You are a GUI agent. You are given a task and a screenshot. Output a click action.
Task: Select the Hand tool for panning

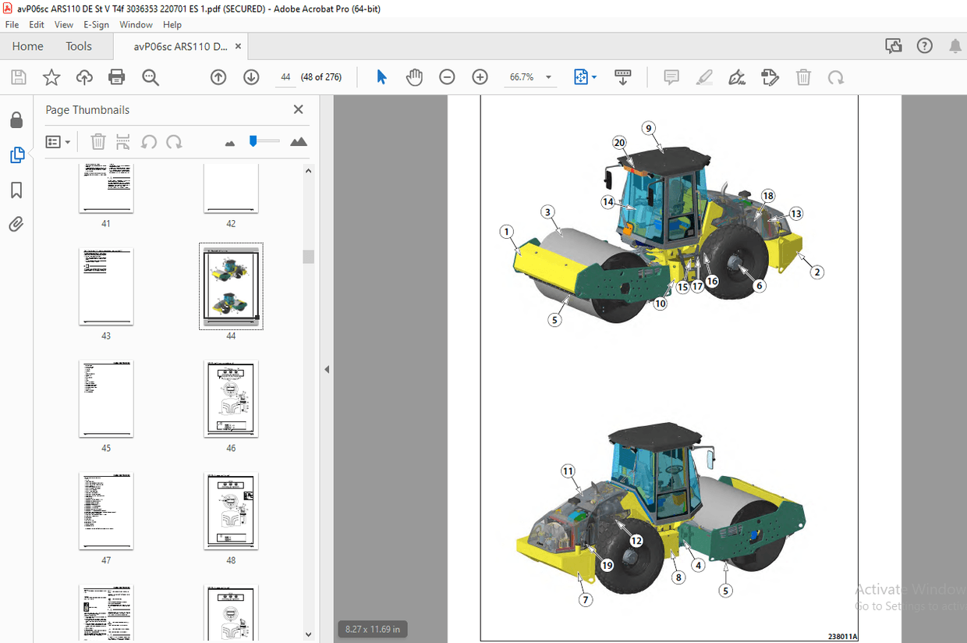tap(414, 76)
